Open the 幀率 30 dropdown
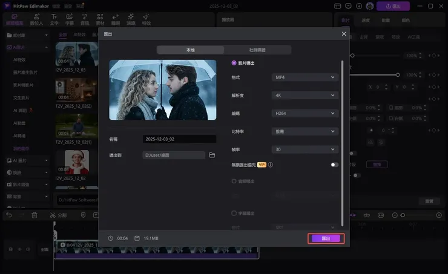 pos(305,149)
